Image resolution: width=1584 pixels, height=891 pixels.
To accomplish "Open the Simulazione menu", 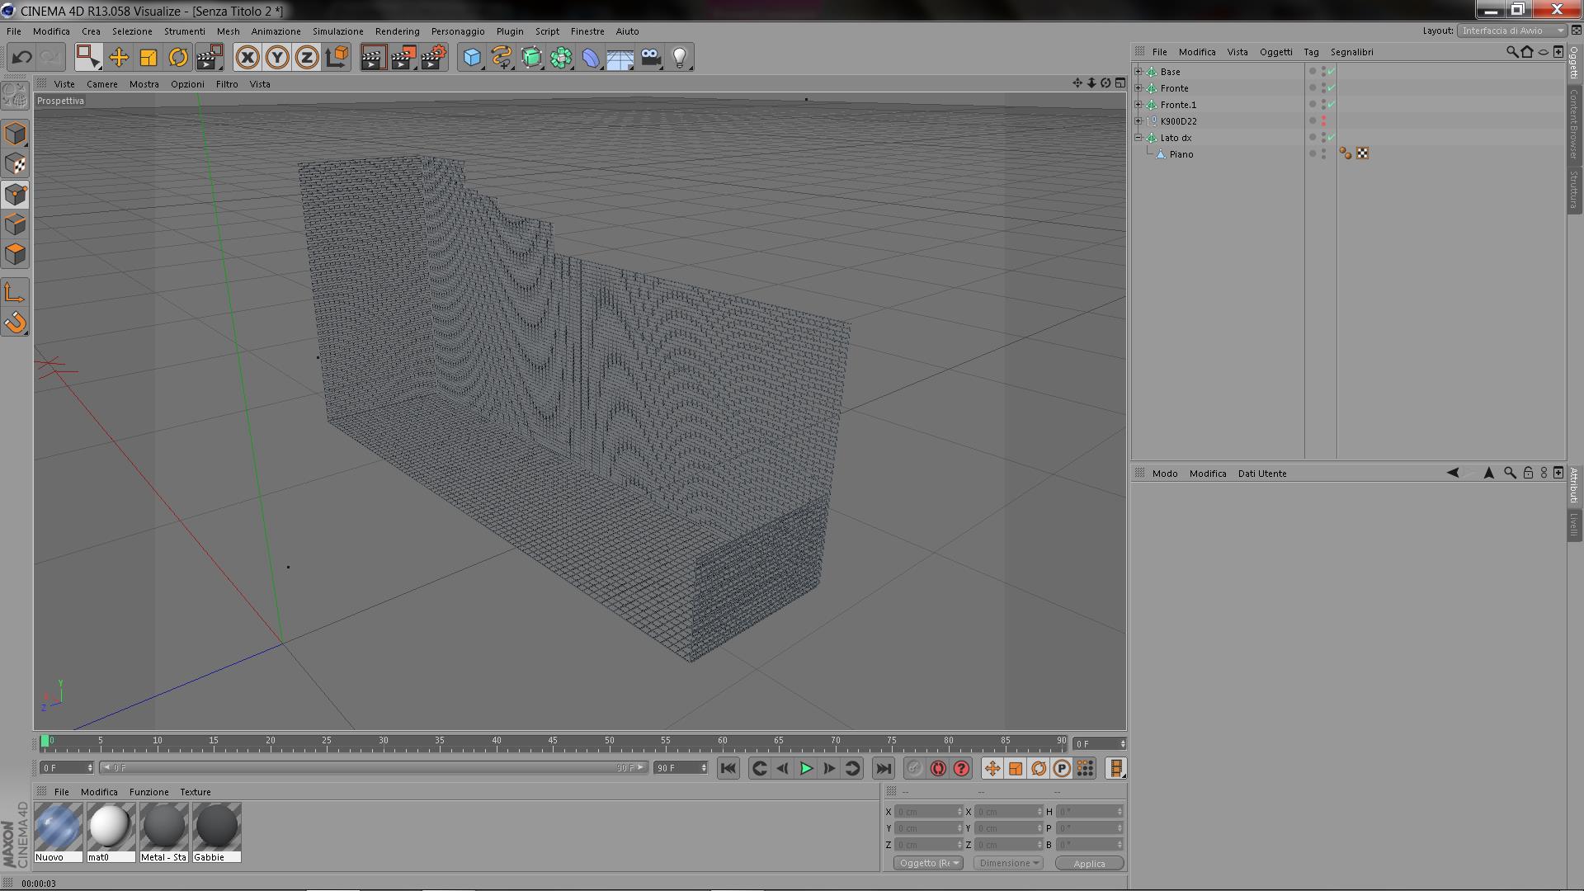I will [337, 31].
